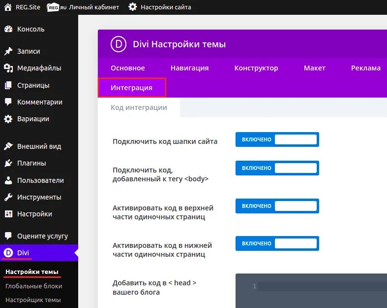387x308 pixels.
Task: Toggle the body tag code switch
Action: 277,168
